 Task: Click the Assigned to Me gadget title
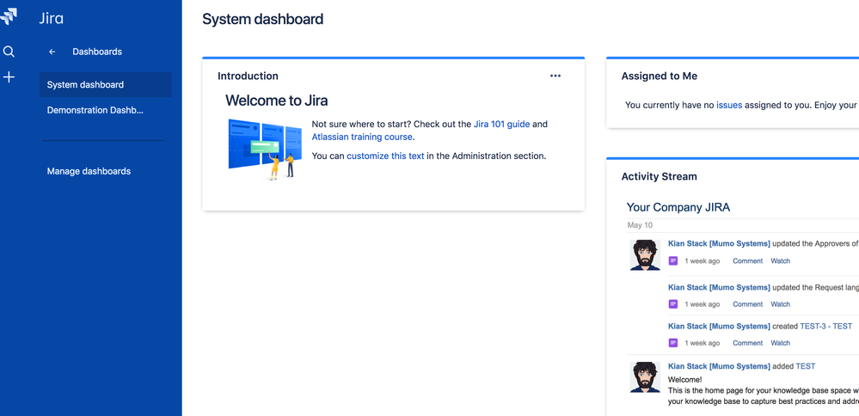[659, 76]
